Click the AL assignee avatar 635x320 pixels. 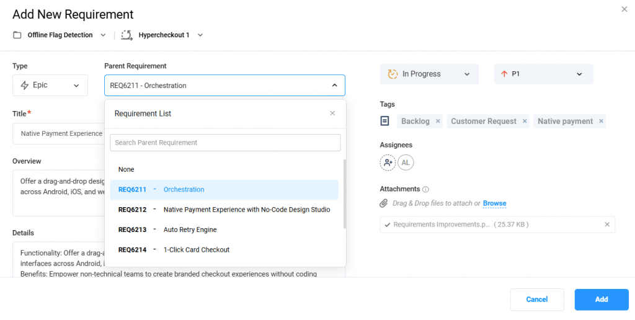tap(406, 162)
